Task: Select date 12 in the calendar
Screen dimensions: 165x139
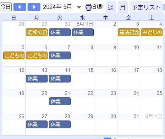Action: [x=22, y=70]
